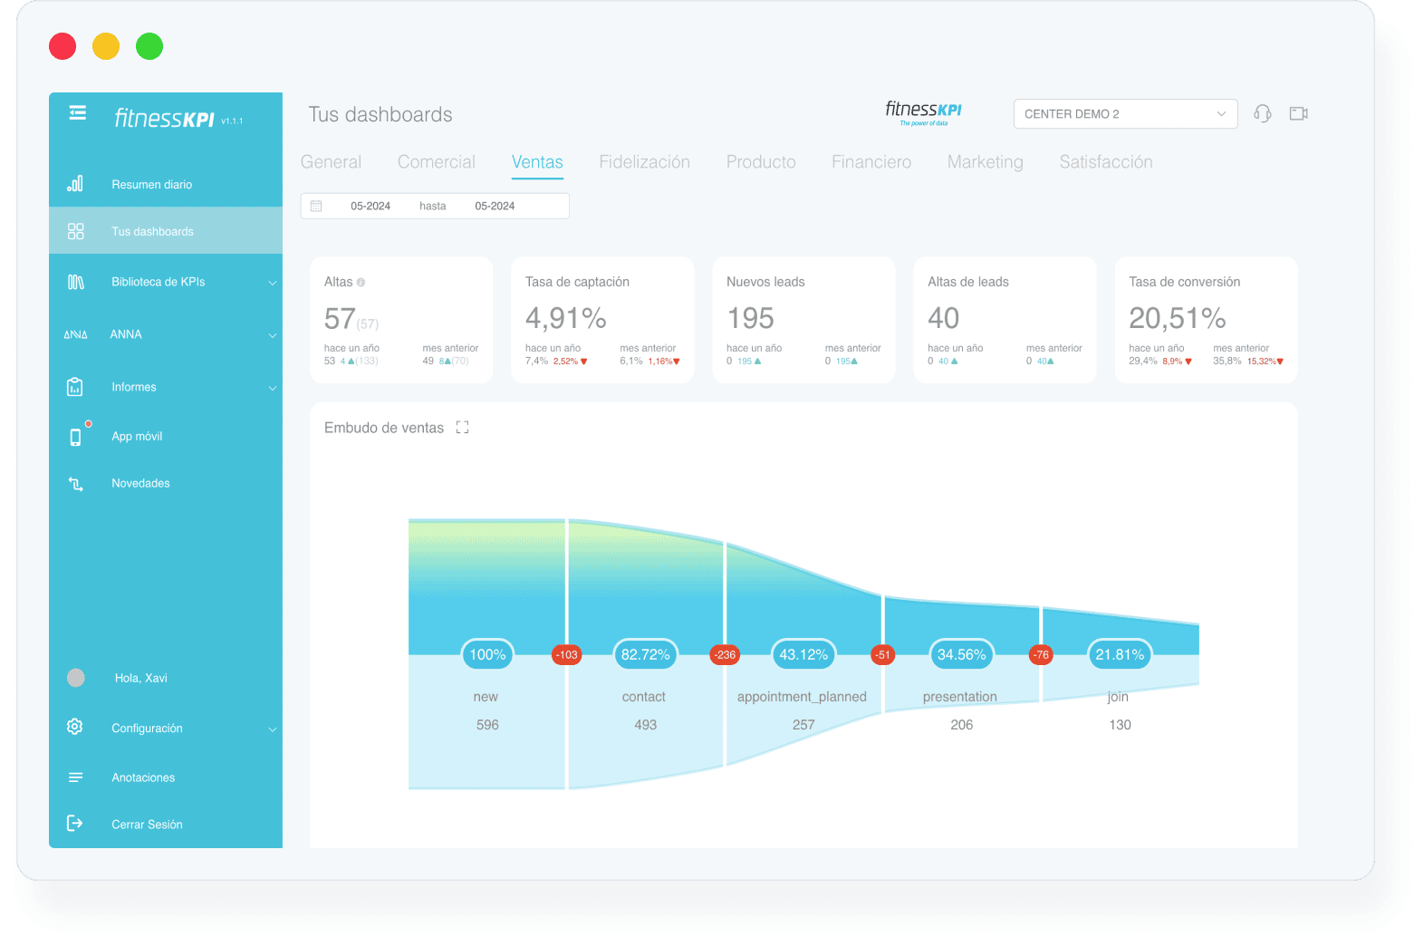Switch to the General tab
Screen dimensions: 1424x946
pos(331,162)
